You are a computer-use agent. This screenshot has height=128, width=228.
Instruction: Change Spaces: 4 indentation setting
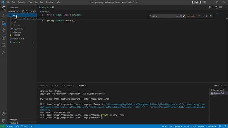click(178, 126)
